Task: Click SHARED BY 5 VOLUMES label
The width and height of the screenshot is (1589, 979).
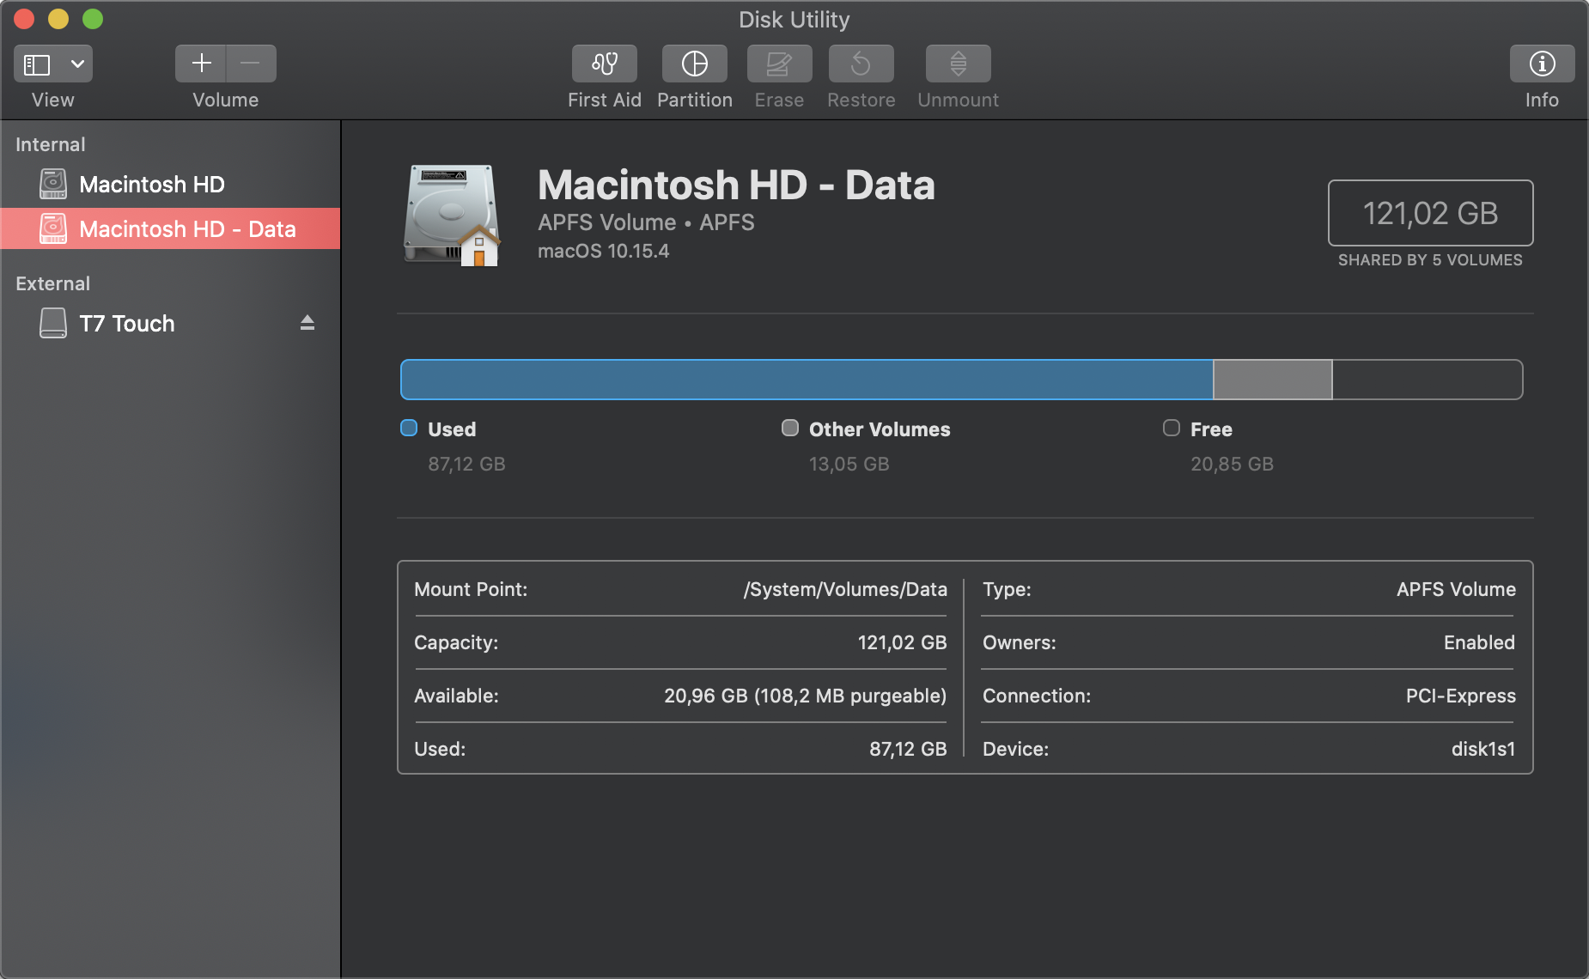Action: point(1430,260)
